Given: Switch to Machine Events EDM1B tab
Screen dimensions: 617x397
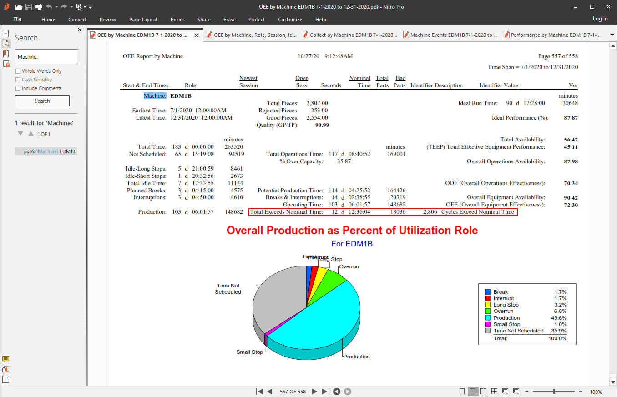Looking at the screenshot, I should 450,35.
